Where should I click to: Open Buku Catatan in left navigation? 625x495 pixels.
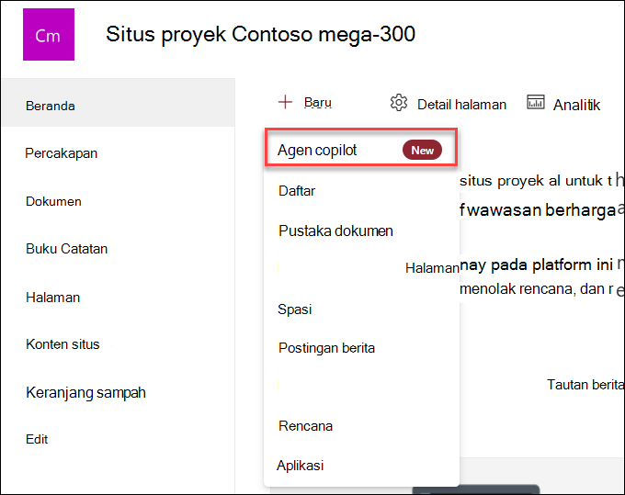pyautogui.click(x=66, y=249)
